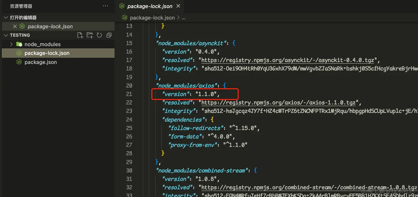Click breadcrumb ellipsis after package-lock.json

point(184,18)
